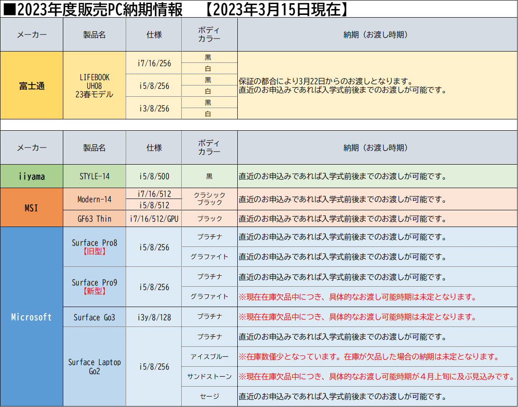Click "白" body color for LIFEBOOK i3/8/256
Viewport: 518px width, 407px height.
(x=209, y=114)
